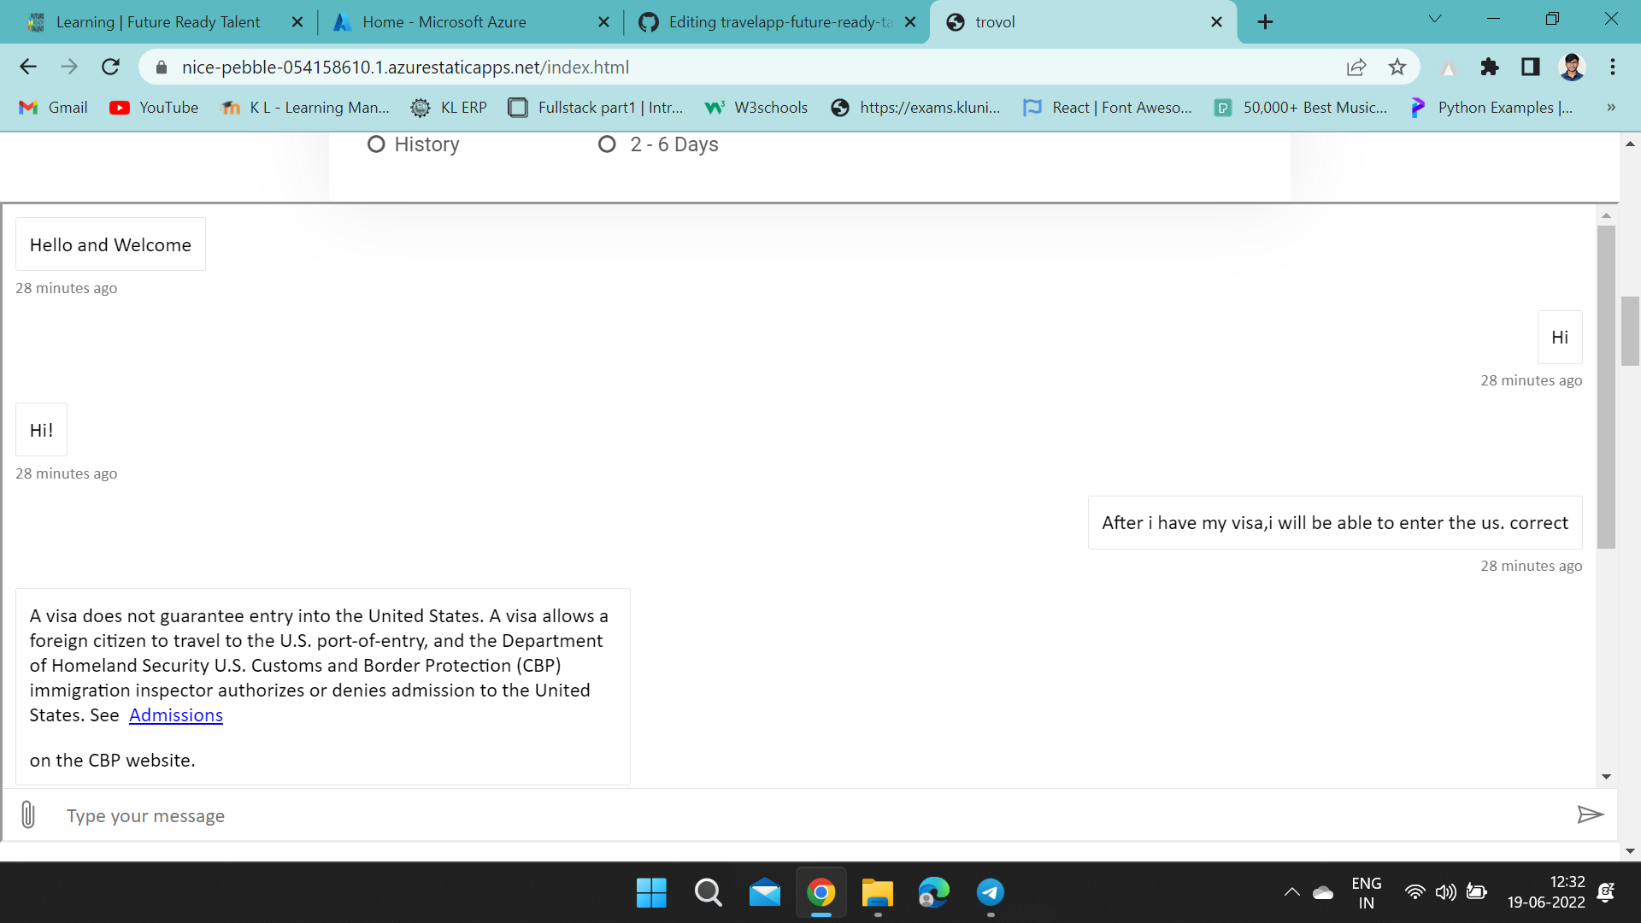Image resolution: width=1641 pixels, height=923 pixels.
Task: Launch Mail app from taskbar
Action: [765, 893]
